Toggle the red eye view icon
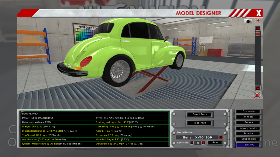This screenshot has height=157, width=280. click(x=258, y=20)
